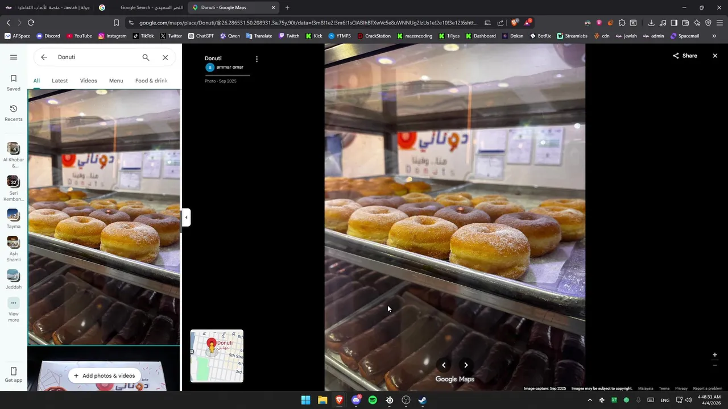The width and height of the screenshot is (728, 409).
Task: Open the Saved places panel
Action: click(x=14, y=82)
